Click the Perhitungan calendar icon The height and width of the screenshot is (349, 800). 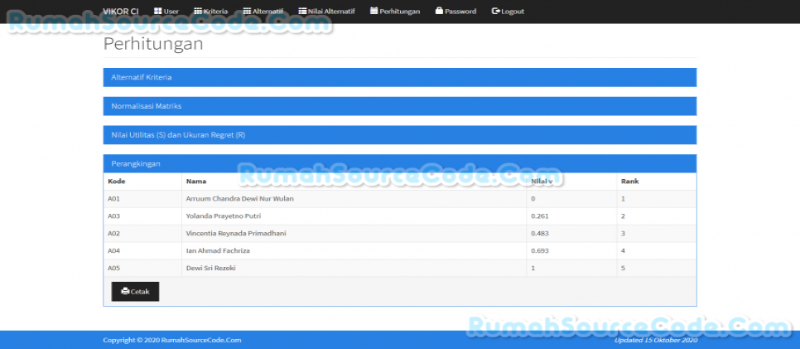pos(373,12)
